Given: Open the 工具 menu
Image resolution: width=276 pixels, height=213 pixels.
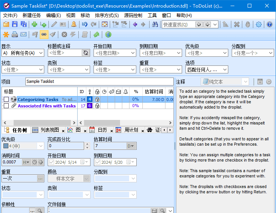Looking at the screenshot, I should click(152, 16).
